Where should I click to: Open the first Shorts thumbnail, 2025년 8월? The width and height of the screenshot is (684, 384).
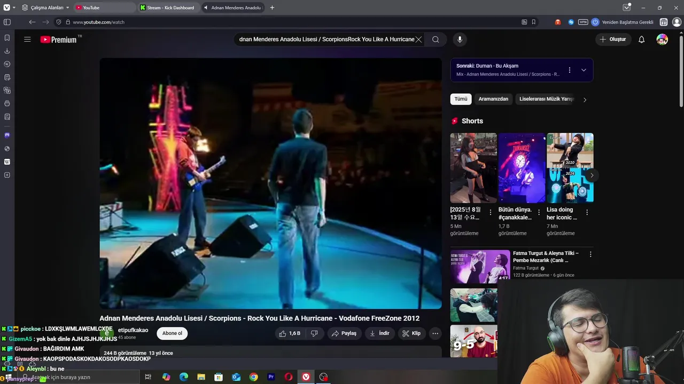[x=473, y=167]
